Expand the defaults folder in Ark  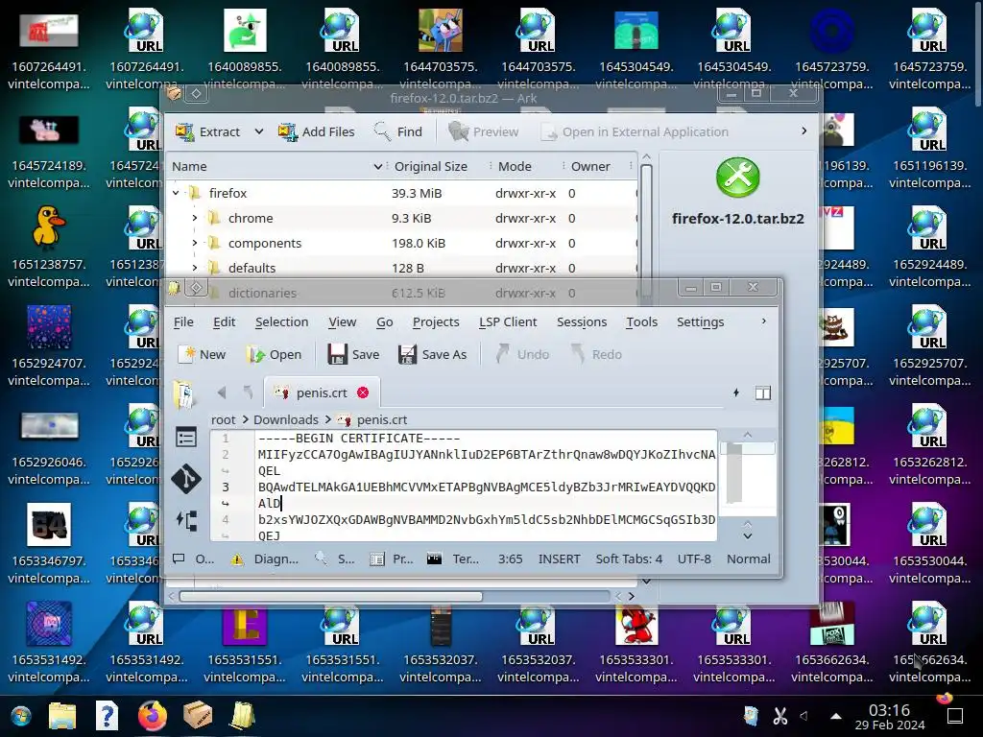(194, 269)
